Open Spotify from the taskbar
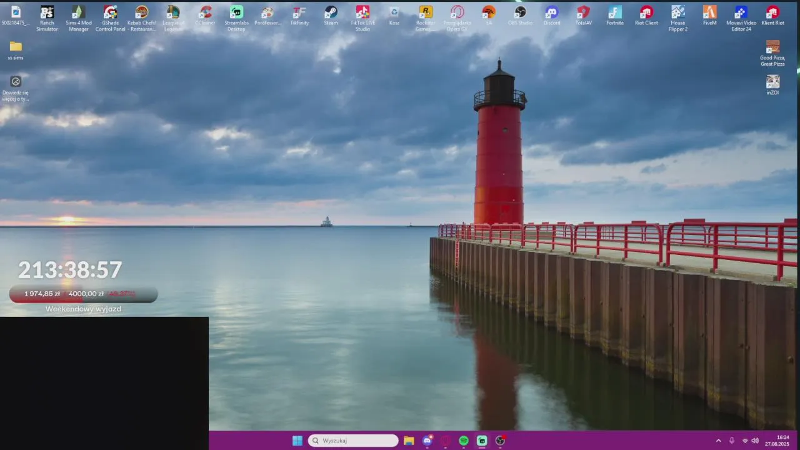The image size is (800, 450). [464, 441]
